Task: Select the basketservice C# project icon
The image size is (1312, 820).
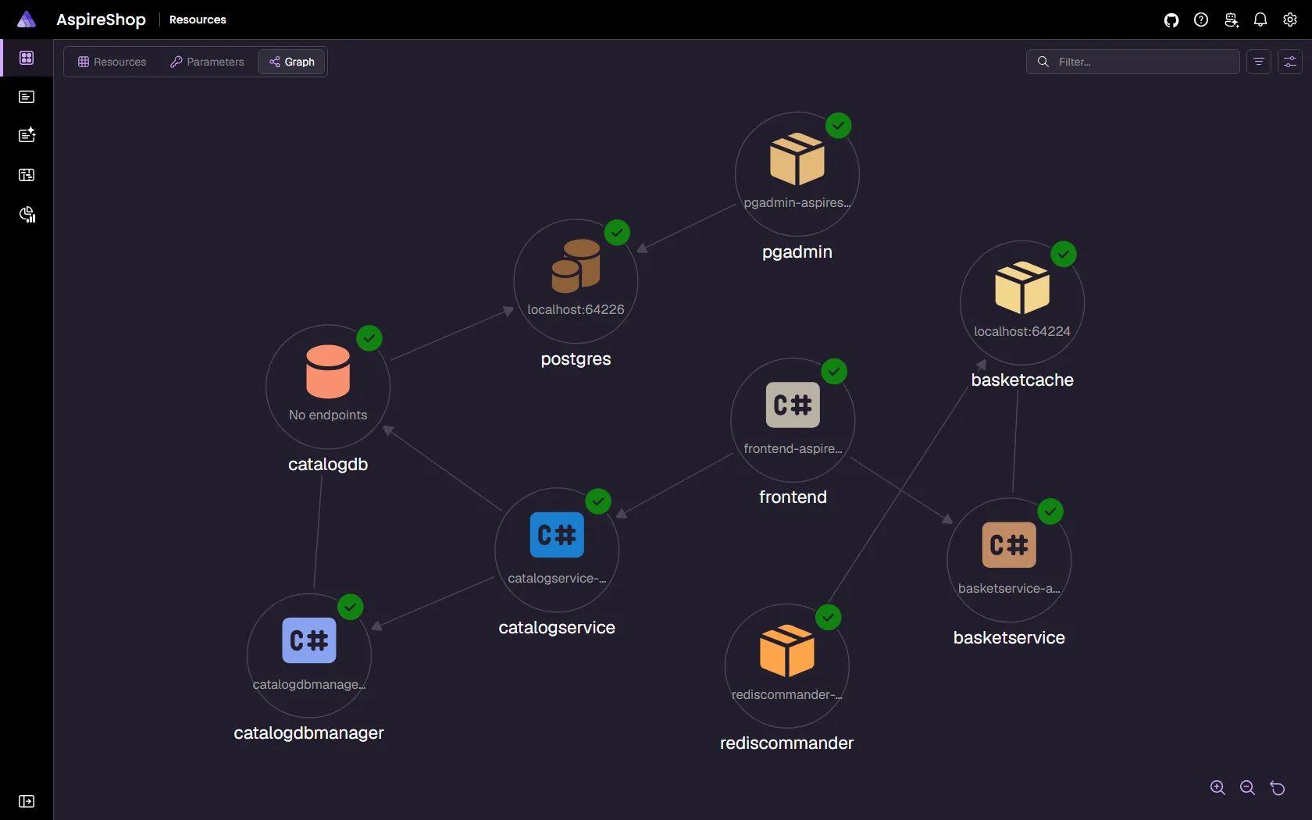Action: (x=1009, y=544)
